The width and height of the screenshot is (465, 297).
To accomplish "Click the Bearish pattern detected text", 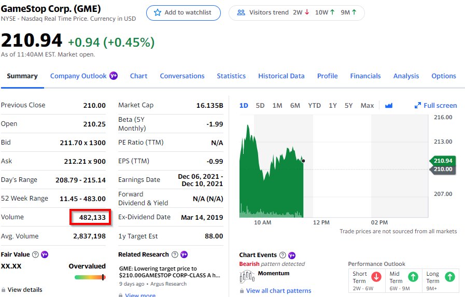I will click(x=272, y=264).
